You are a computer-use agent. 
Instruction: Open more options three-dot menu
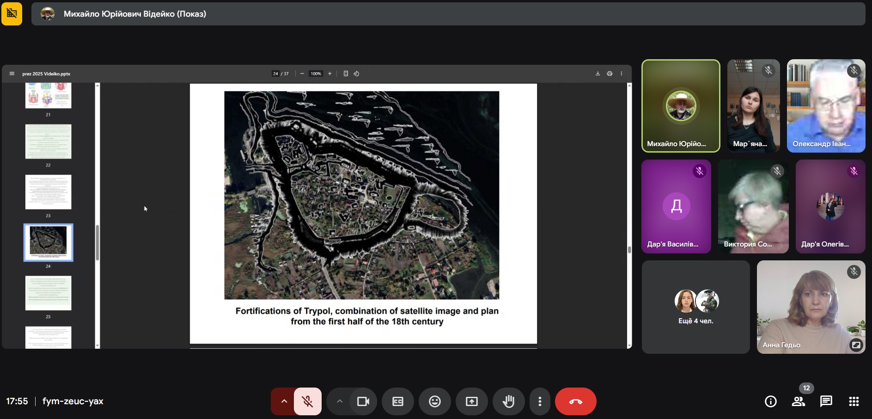(540, 401)
